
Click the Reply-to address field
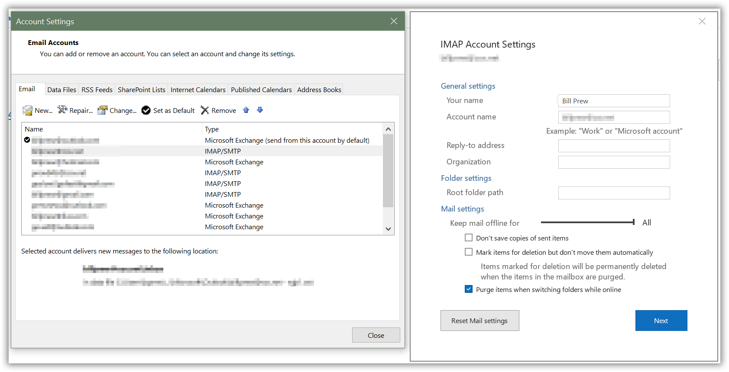(x=614, y=146)
